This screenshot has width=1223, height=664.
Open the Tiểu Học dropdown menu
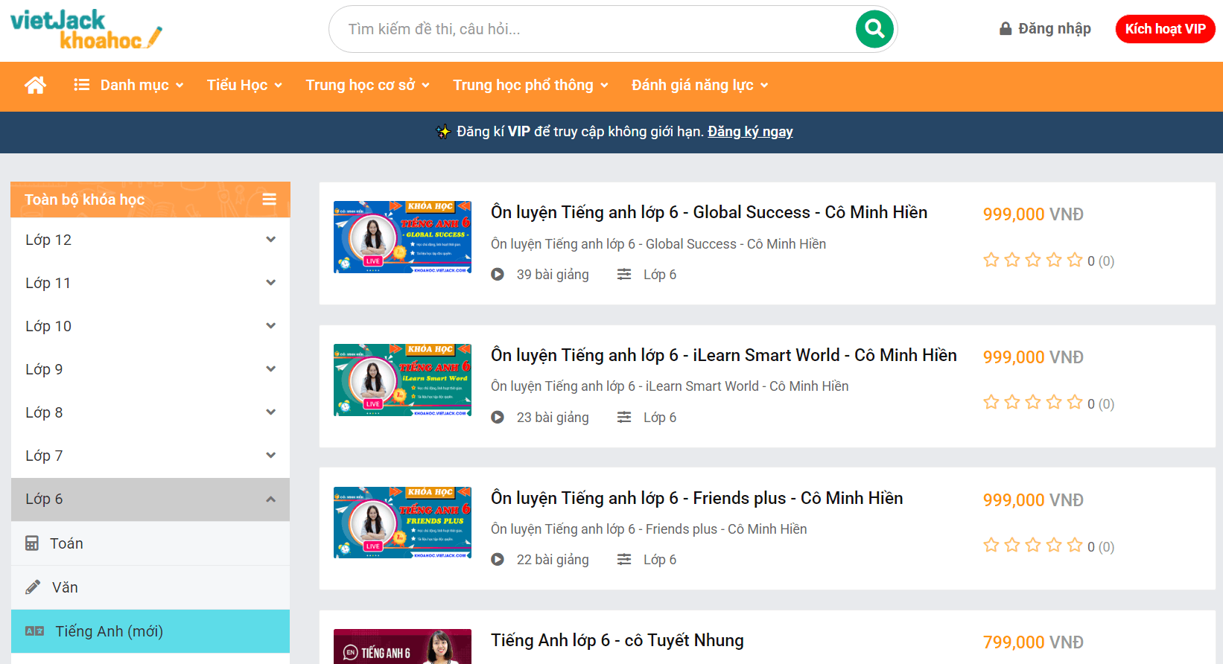(244, 85)
